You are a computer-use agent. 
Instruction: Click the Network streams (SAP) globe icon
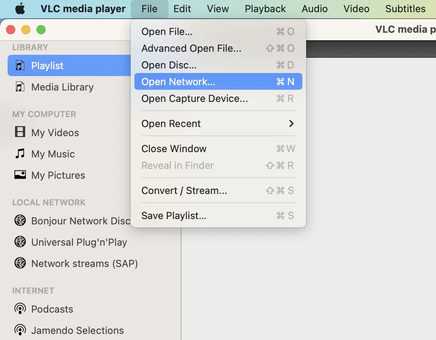pyautogui.click(x=20, y=263)
